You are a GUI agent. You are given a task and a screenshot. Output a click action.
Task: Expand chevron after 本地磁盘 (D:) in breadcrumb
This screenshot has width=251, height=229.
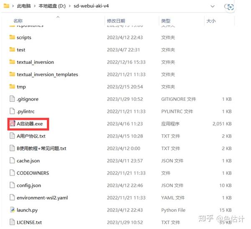[x=69, y=6]
